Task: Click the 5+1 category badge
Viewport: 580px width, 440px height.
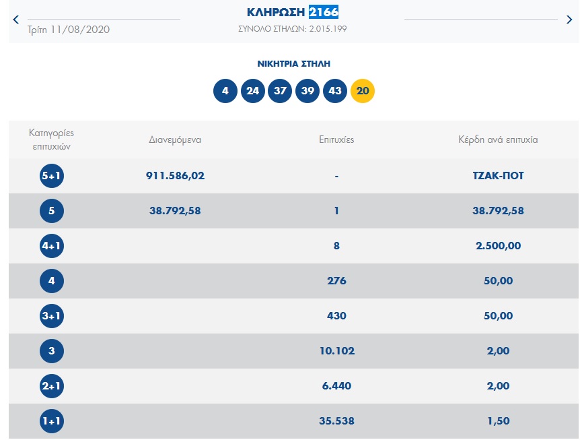Action: coord(52,176)
